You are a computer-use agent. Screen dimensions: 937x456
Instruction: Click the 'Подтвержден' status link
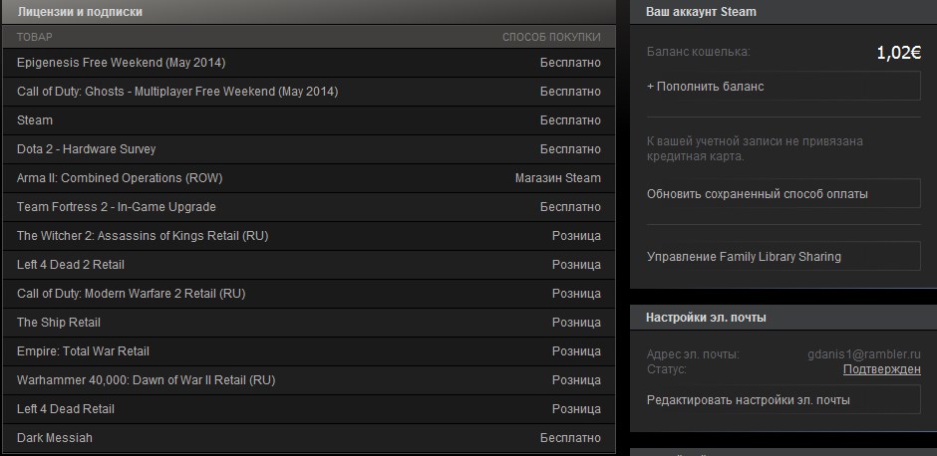(x=881, y=368)
